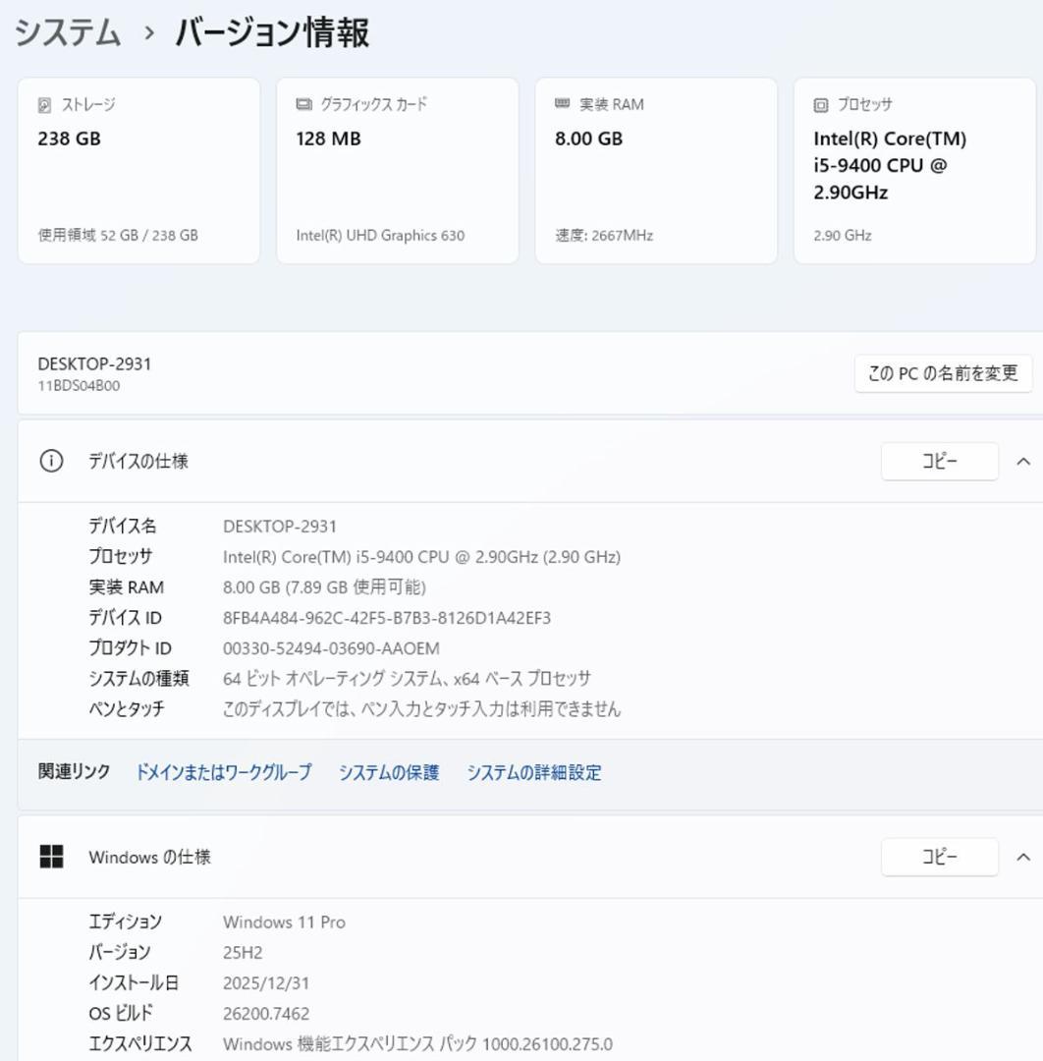The height and width of the screenshot is (1061, 1043).
Task: Copy device specifications with the コピー button
Action: click(x=939, y=459)
